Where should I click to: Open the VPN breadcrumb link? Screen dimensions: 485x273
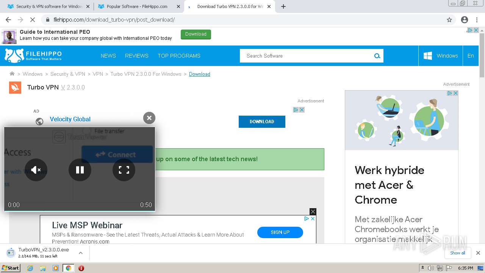98,74
